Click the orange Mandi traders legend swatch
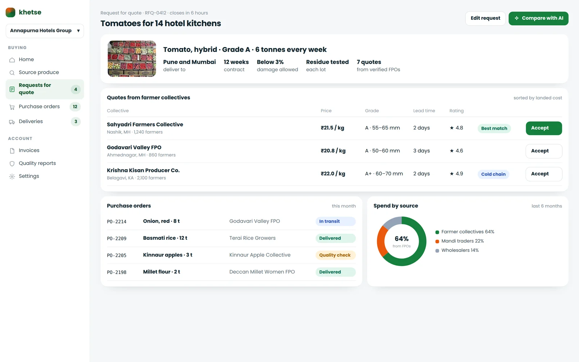This screenshot has width=579, height=362. tap(437, 241)
